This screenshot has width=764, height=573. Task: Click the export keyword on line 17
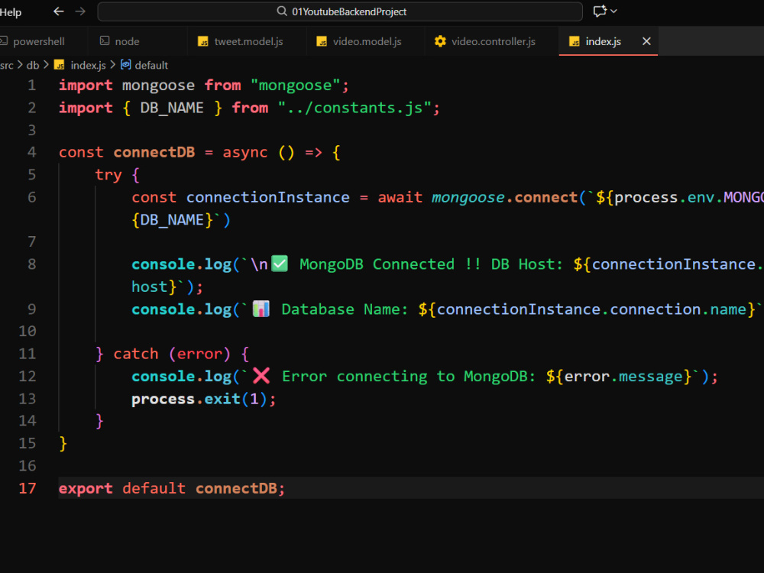86,488
